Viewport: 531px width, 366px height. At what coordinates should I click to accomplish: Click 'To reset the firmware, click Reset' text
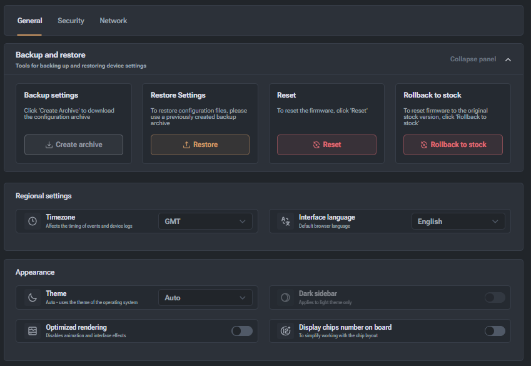(322, 111)
